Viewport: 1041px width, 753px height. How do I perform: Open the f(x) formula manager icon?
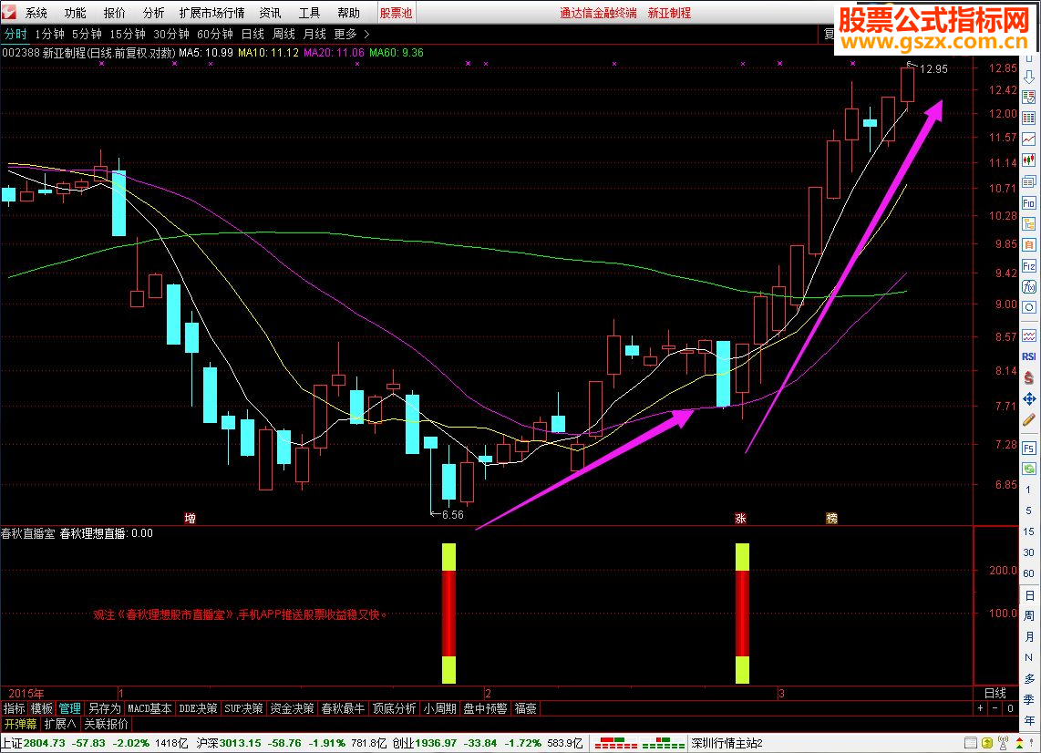[1028, 287]
